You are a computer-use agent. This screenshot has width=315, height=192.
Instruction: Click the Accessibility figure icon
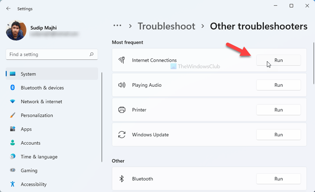point(13,184)
